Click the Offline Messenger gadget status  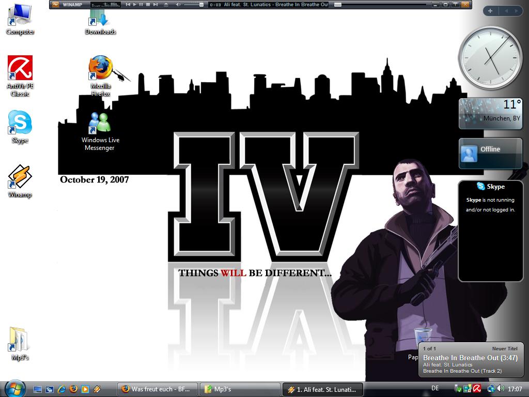[x=490, y=149]
